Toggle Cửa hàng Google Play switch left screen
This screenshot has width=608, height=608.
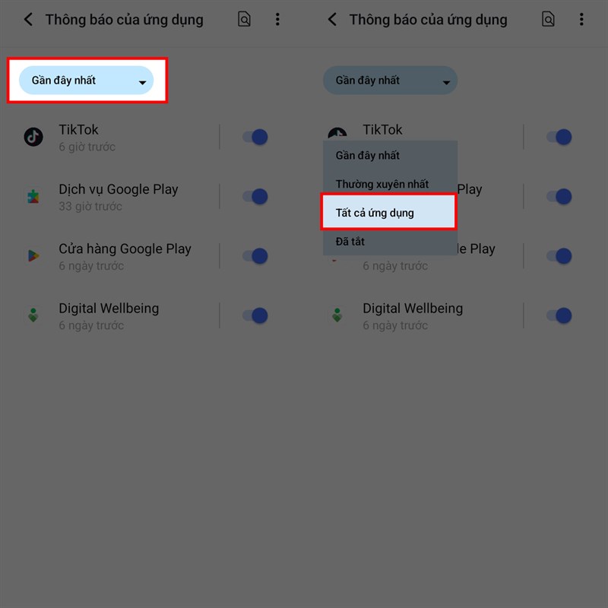tap(255, 256)
